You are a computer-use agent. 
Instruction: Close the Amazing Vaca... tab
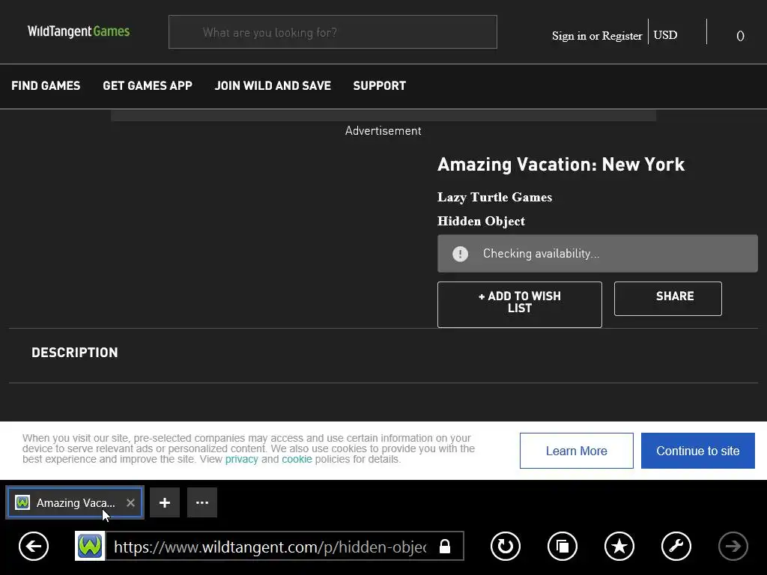click(x=130, y=502)
